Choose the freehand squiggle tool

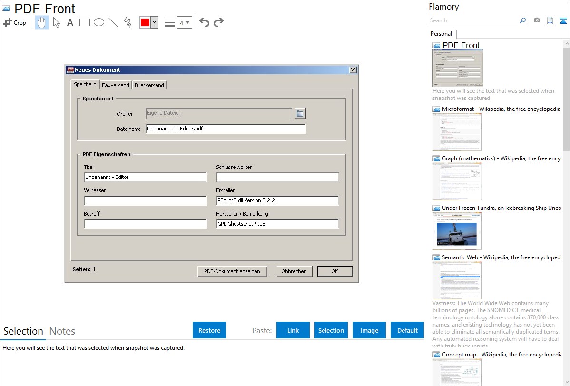click(x=128, y=22)
